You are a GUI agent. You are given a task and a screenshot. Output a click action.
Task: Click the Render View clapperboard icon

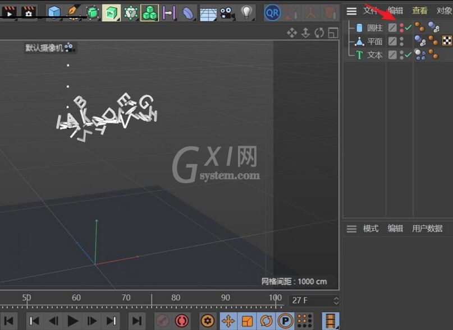tap(8, 12)
